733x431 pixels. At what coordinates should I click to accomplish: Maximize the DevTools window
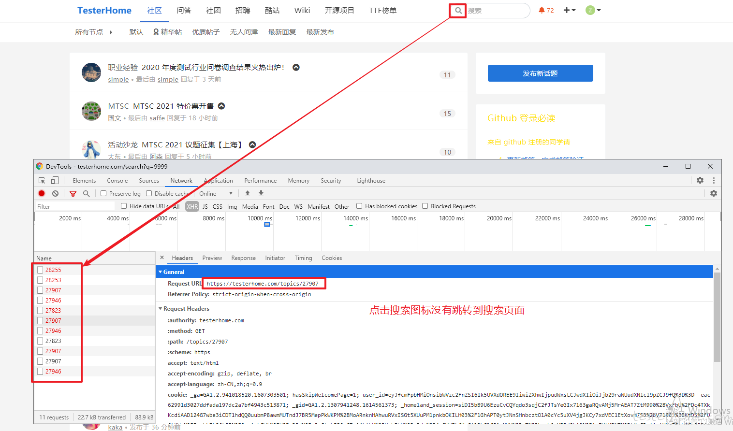[688, 166]
